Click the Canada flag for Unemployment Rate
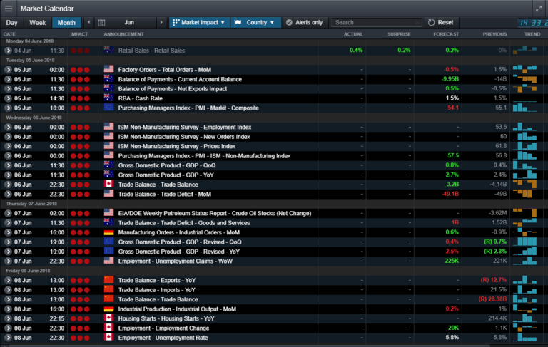The width and height of the screenshot is (548, 347). (108, 337)
